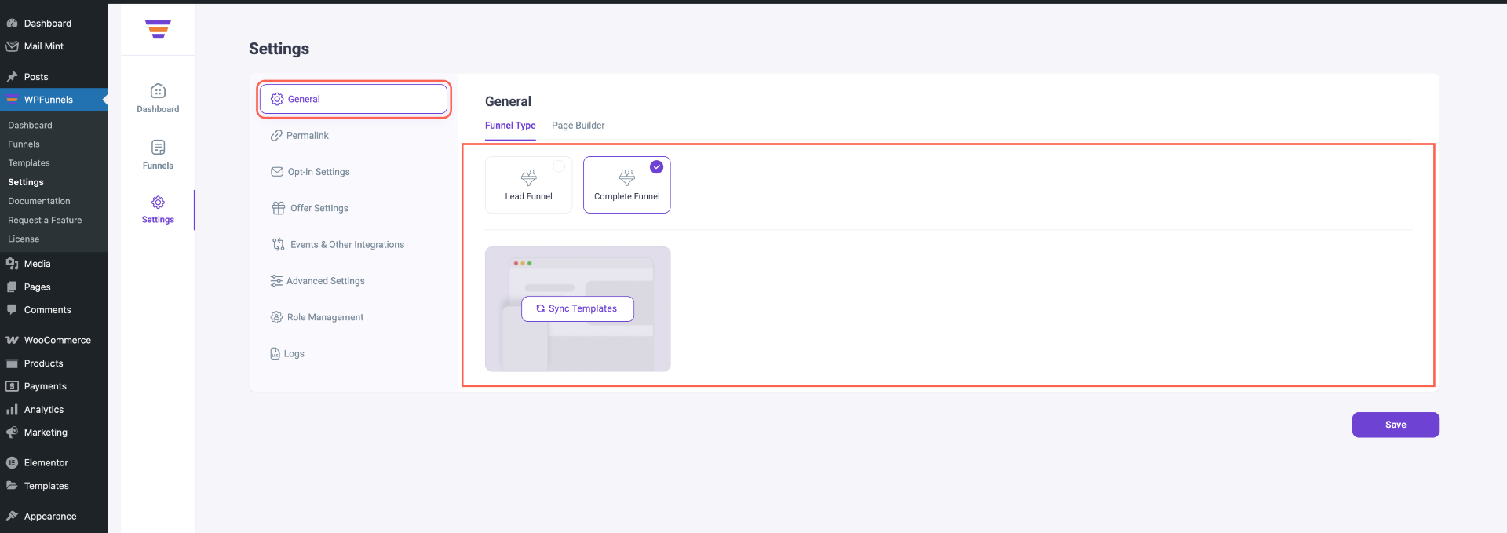Click the Advanced Settings sliders icon
1507x533 pixels.
[276, 281]
